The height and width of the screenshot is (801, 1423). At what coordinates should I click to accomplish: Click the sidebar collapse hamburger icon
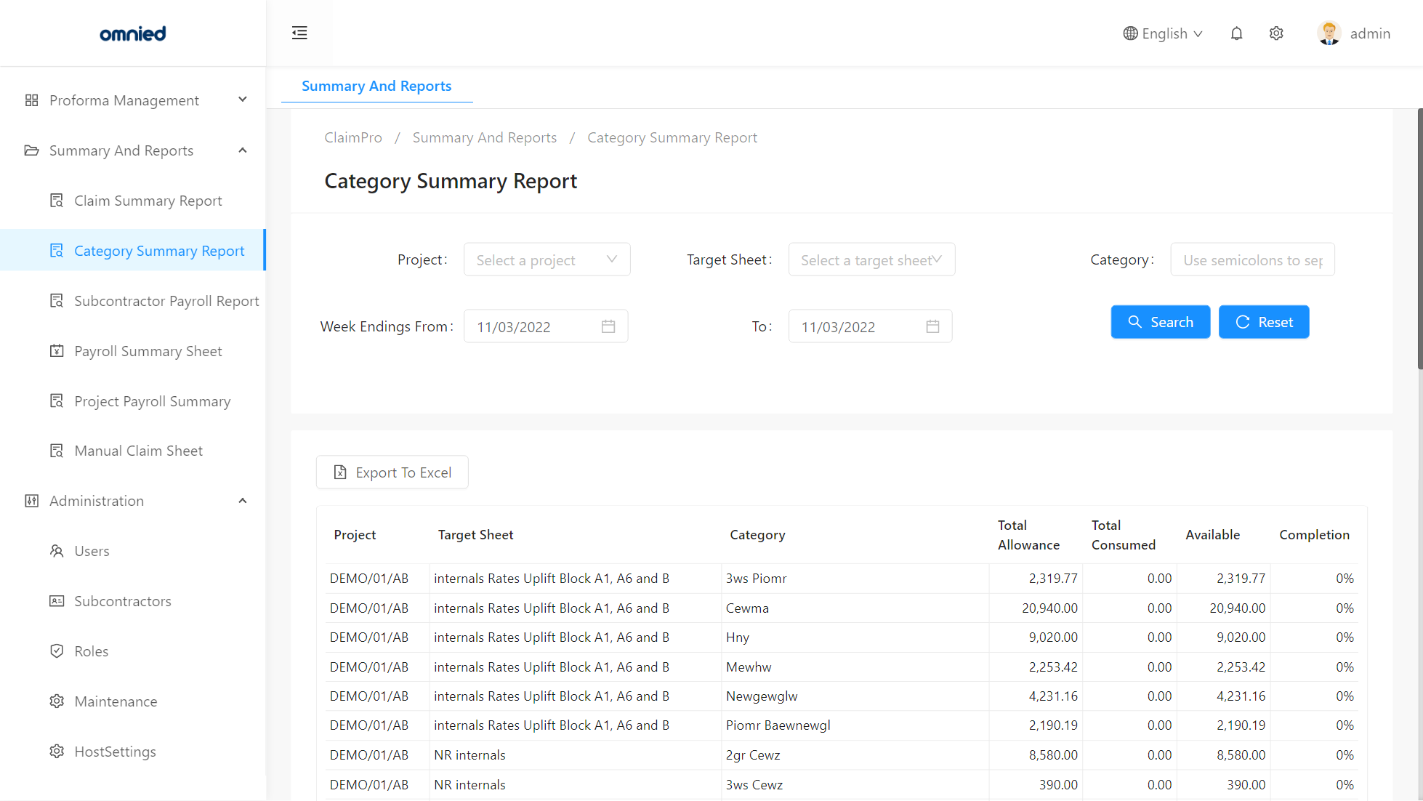click(299, 33)
